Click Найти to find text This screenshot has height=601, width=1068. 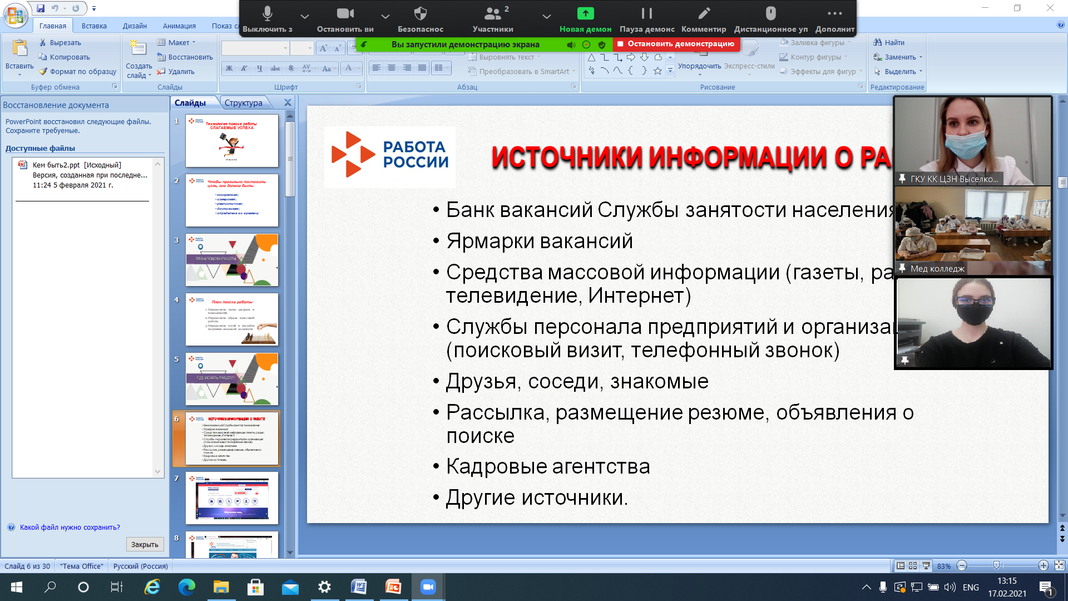click(x=889, y=42)
